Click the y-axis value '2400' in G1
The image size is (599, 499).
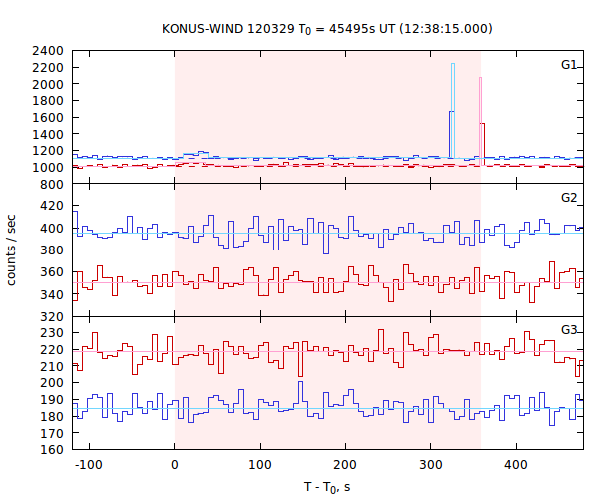pos(48,51)
